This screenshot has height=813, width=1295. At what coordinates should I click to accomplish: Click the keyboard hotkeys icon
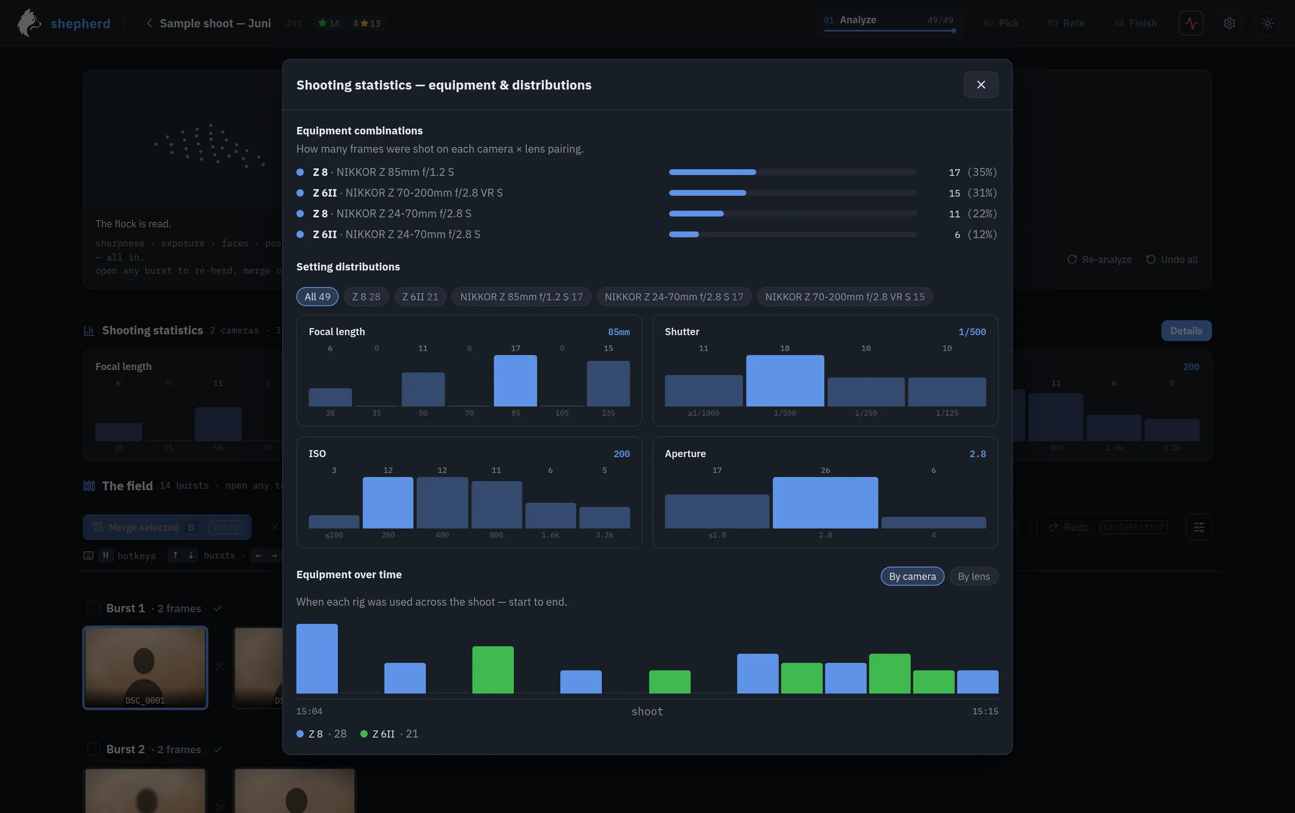coord(88,555)
